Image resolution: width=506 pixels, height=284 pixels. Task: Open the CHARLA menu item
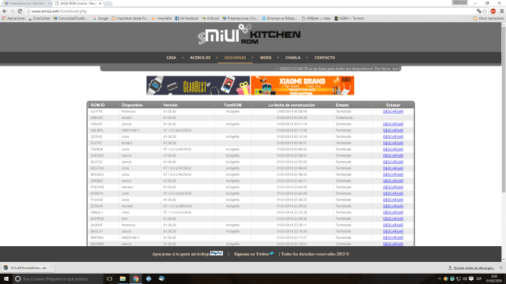point(293,58)
